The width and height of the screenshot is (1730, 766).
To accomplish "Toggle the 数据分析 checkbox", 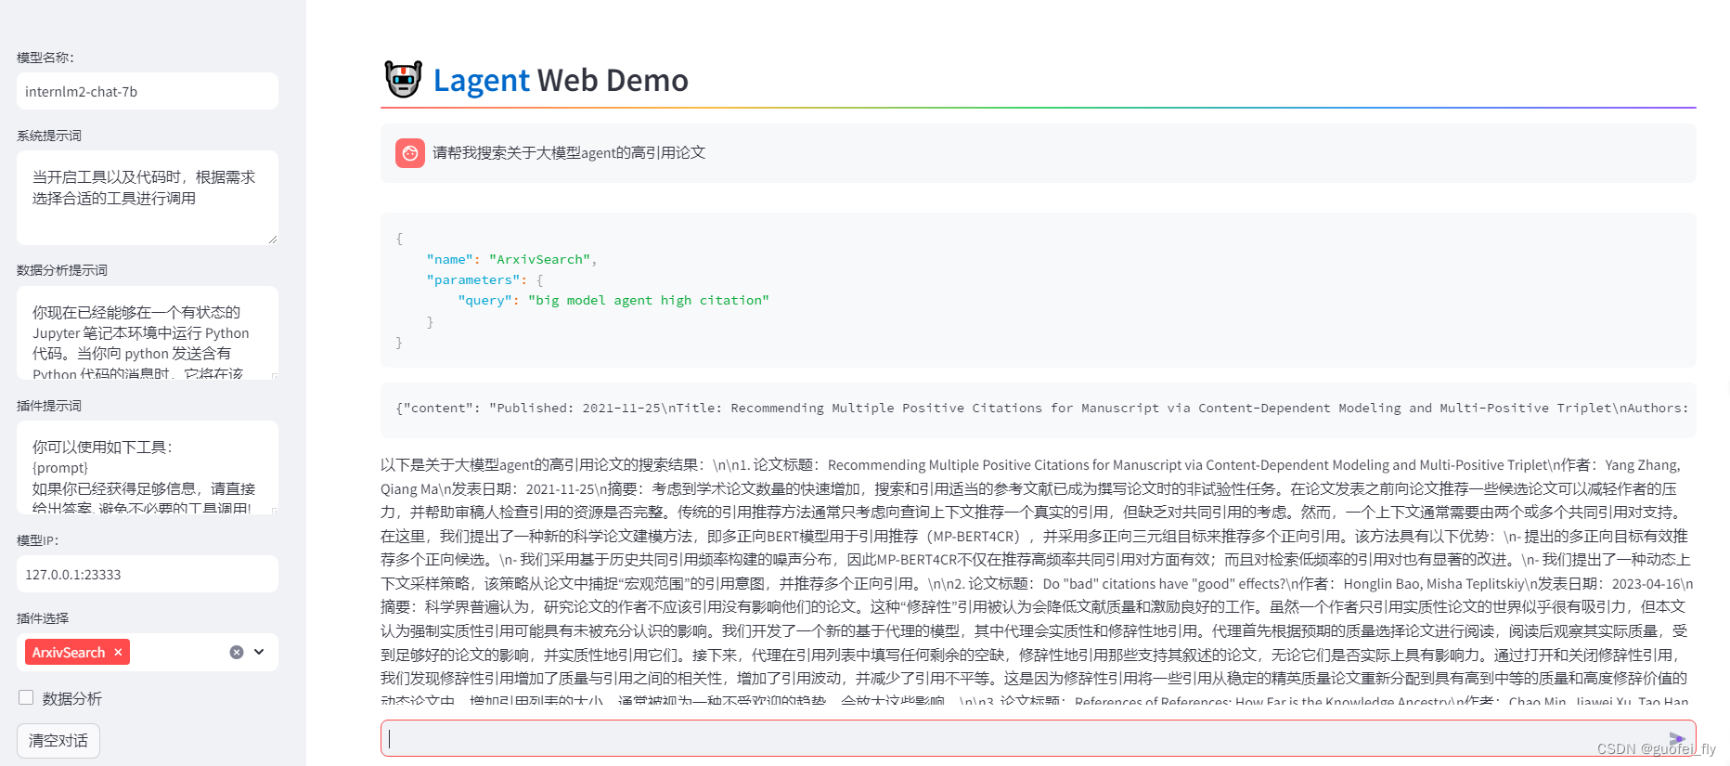I will pos(26,697).
